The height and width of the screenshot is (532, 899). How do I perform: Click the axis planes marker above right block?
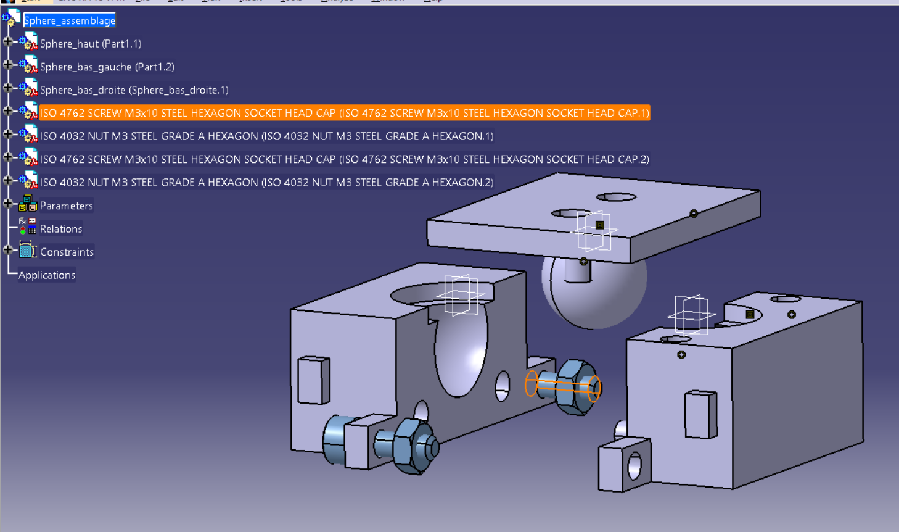tap(691, 315)
